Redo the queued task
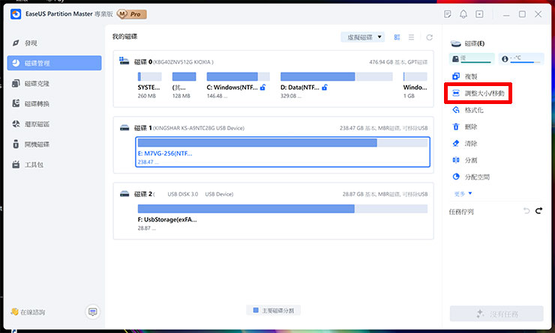Viewport: 555px width, 333px height. coord(538,211)
